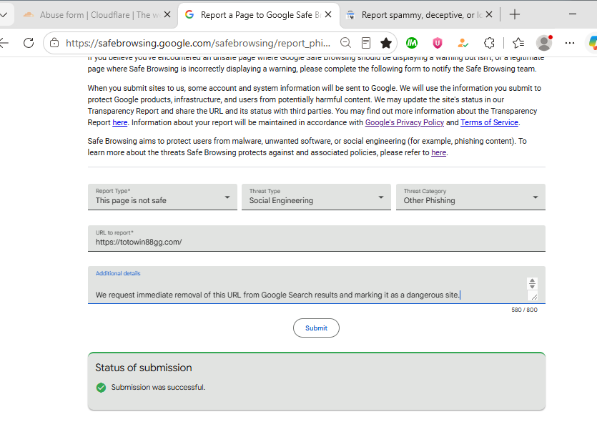Open Settings and more menu
This screenshot has width=597, height=442.
570,43
